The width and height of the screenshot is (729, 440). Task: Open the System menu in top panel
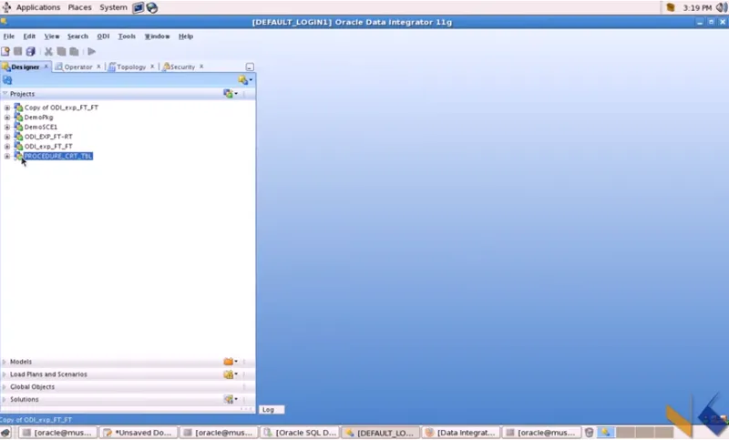(x=113, y=7)
